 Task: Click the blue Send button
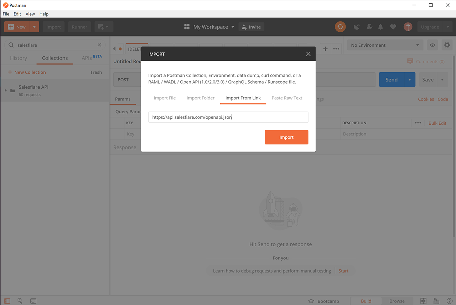click(392, 79)
